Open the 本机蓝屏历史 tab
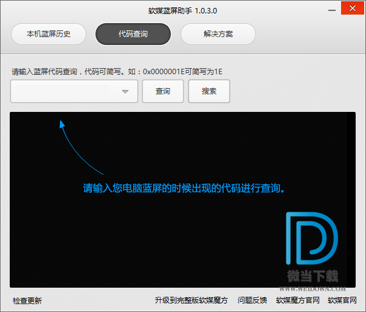Screen dimensions: 366x312 coord(49,34)
